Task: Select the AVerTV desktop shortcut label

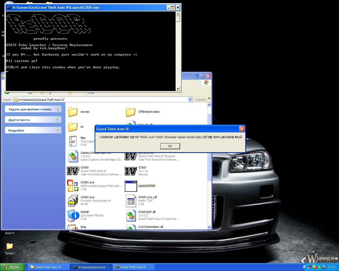Action: [x=10, y=233]
